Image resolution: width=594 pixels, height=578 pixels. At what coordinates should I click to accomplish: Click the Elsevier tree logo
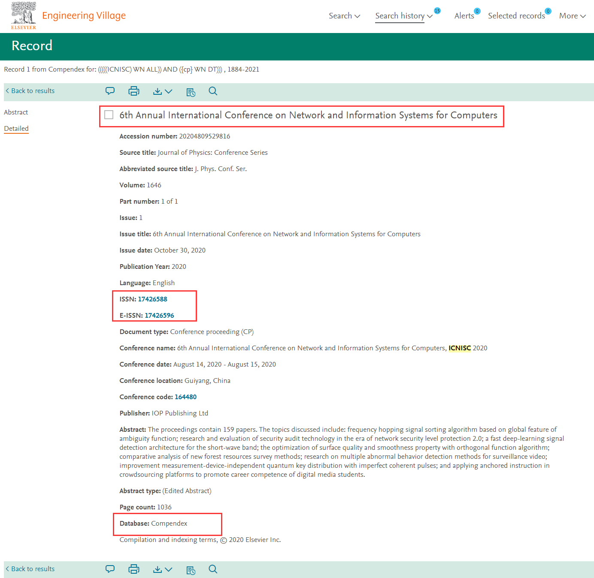point(24,15)
